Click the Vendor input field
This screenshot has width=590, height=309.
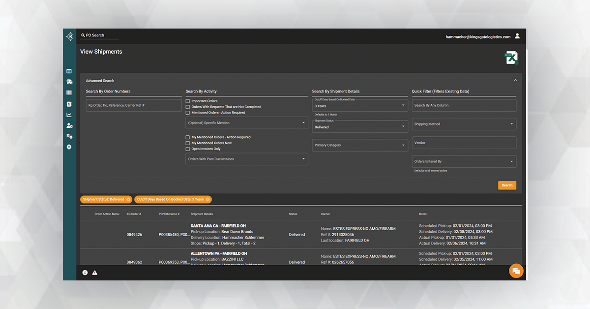tap(464, 143)
